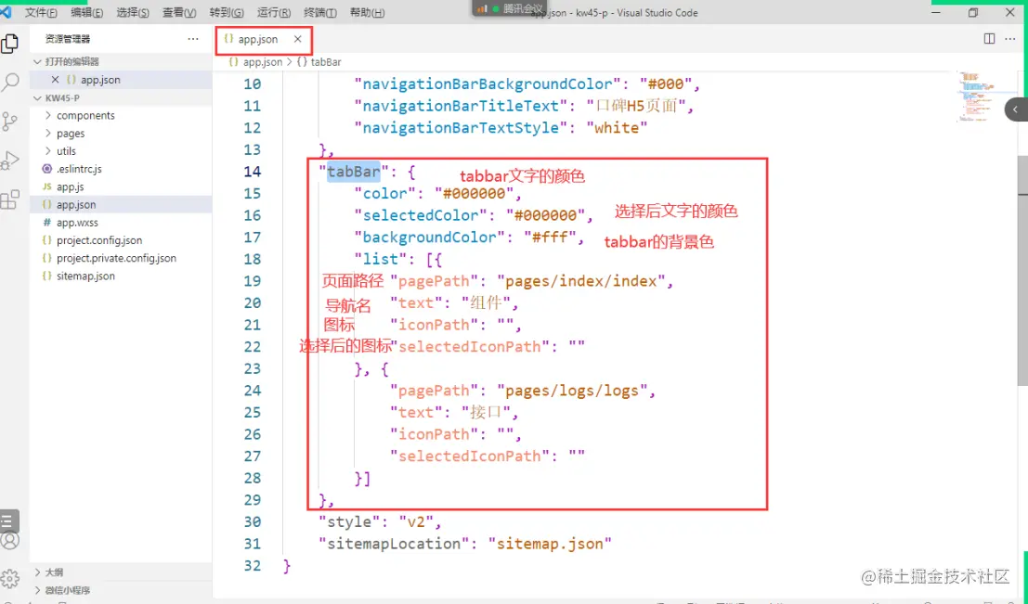Close the app.json editor tab
1028x604 pixels.
(x=298, y=39)
